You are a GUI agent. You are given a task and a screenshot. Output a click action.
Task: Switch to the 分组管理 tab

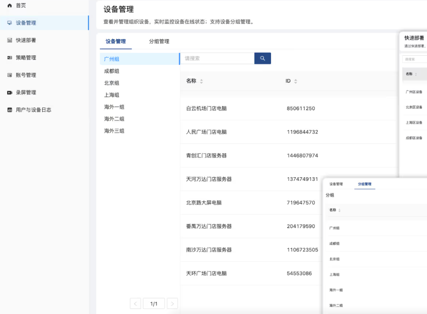coord(159,41)
